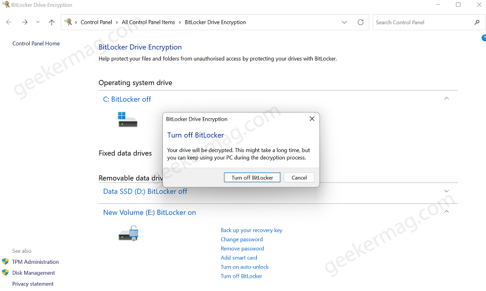Screen dimensions: 486x291
Task: Open TPM Administration link
Action: (35, 262)
